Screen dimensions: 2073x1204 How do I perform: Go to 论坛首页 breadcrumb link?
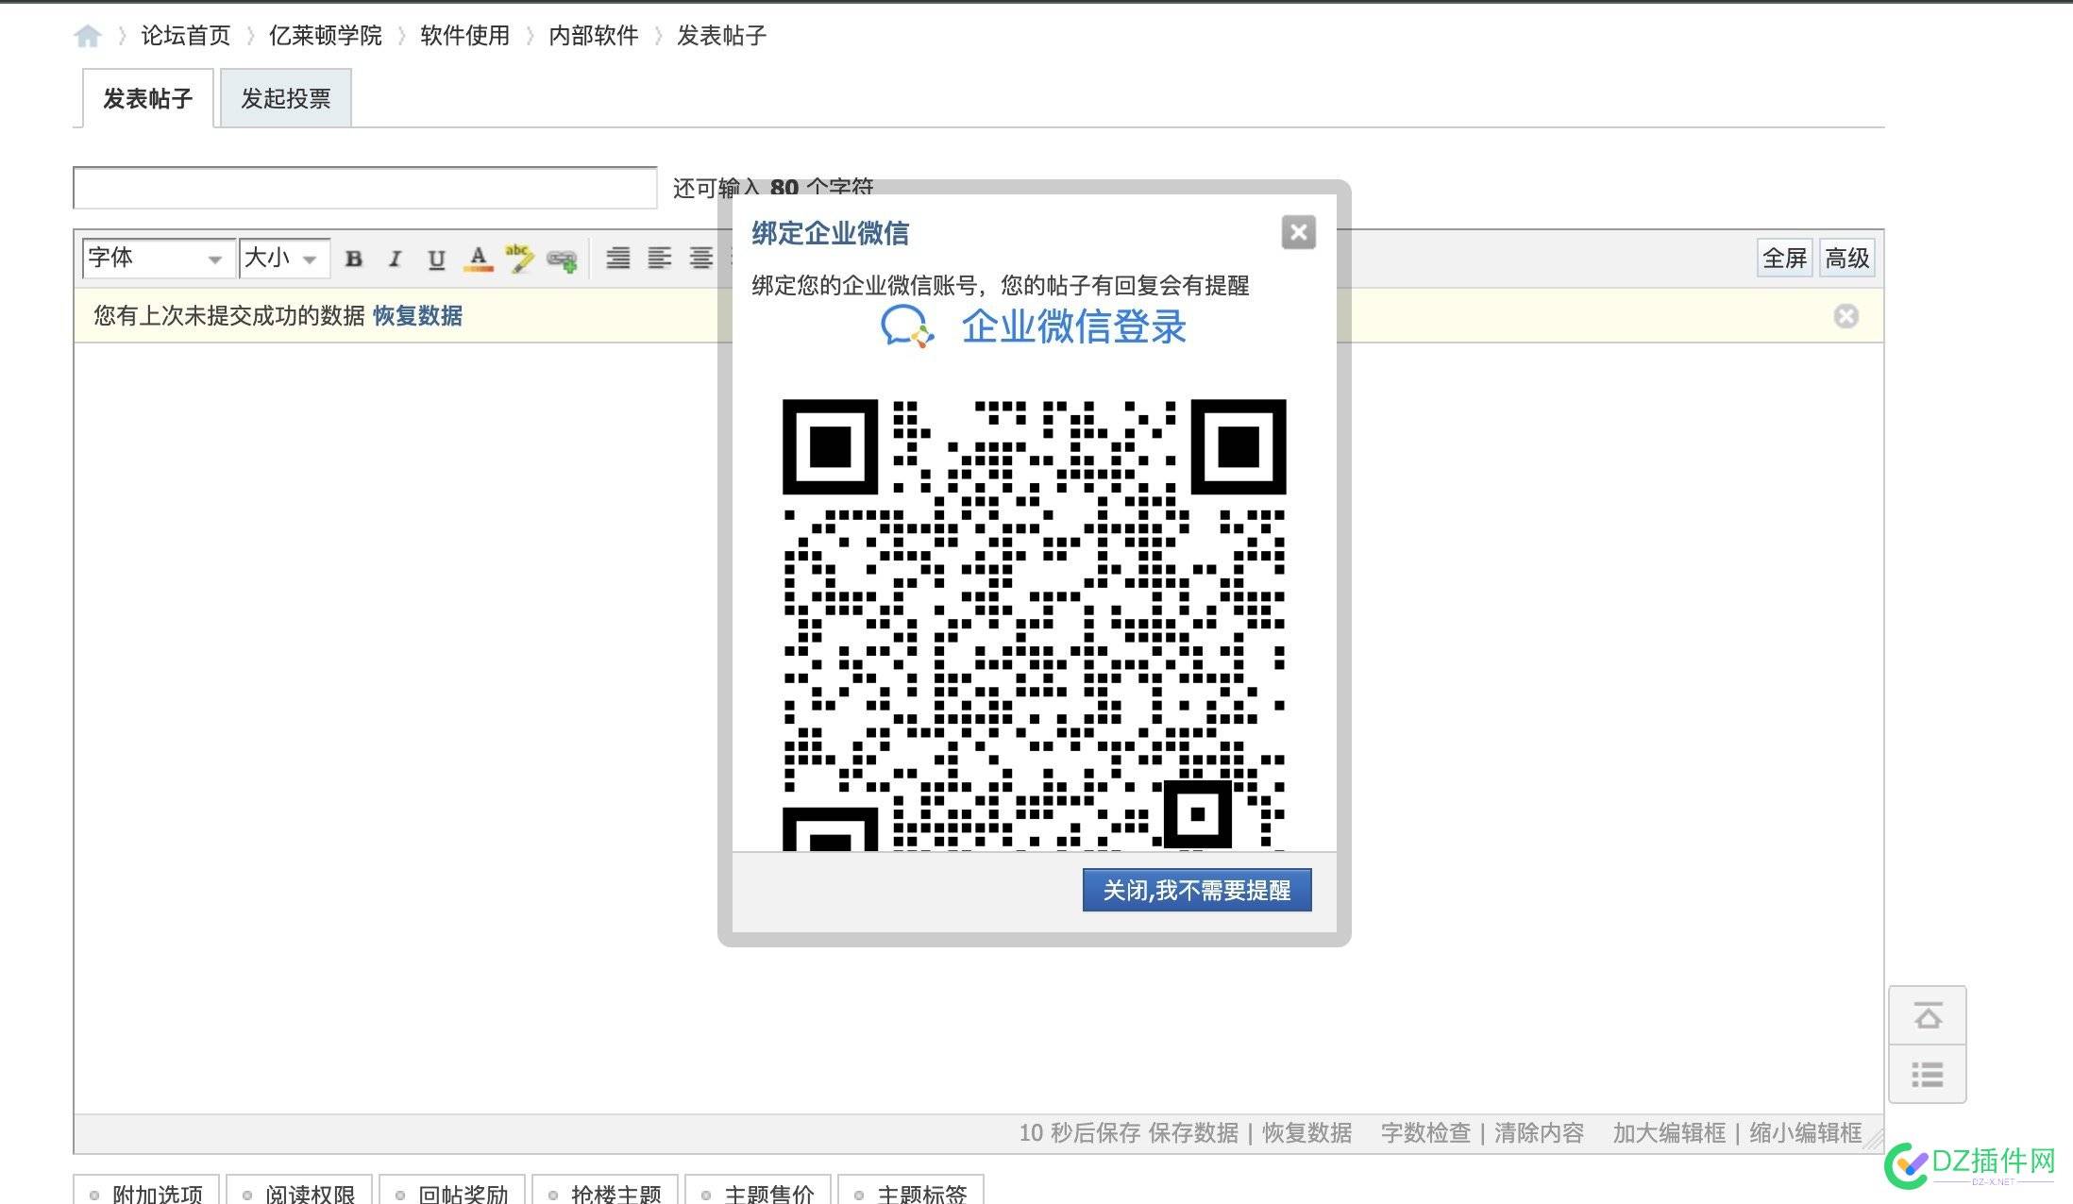point(186,36)
